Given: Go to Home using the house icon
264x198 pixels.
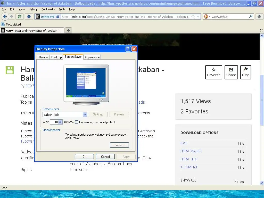Looking at the screenshot, I should (29, 16).
